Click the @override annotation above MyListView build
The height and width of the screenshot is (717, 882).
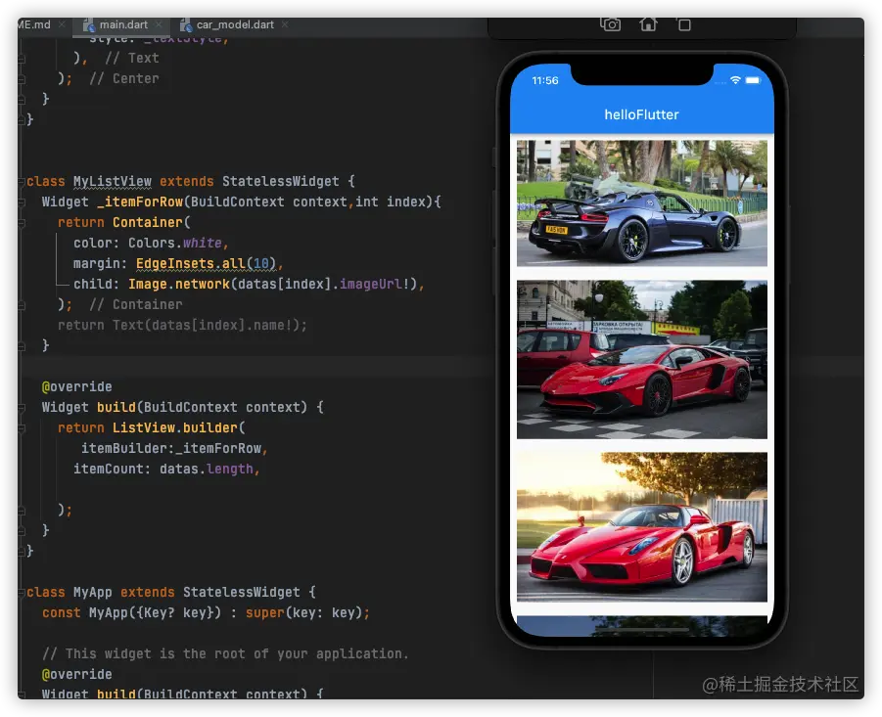[76, 386]
